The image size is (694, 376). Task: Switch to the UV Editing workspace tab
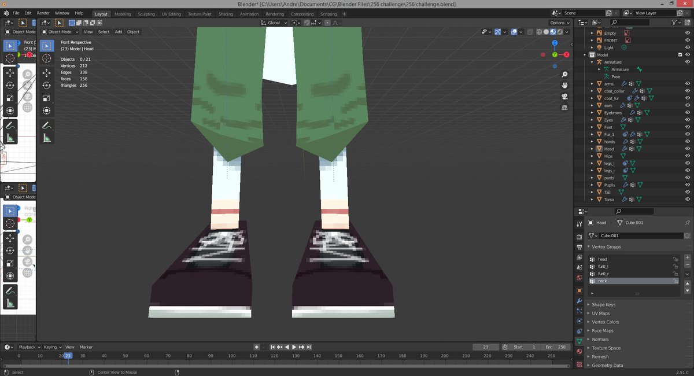coord(171,14)
